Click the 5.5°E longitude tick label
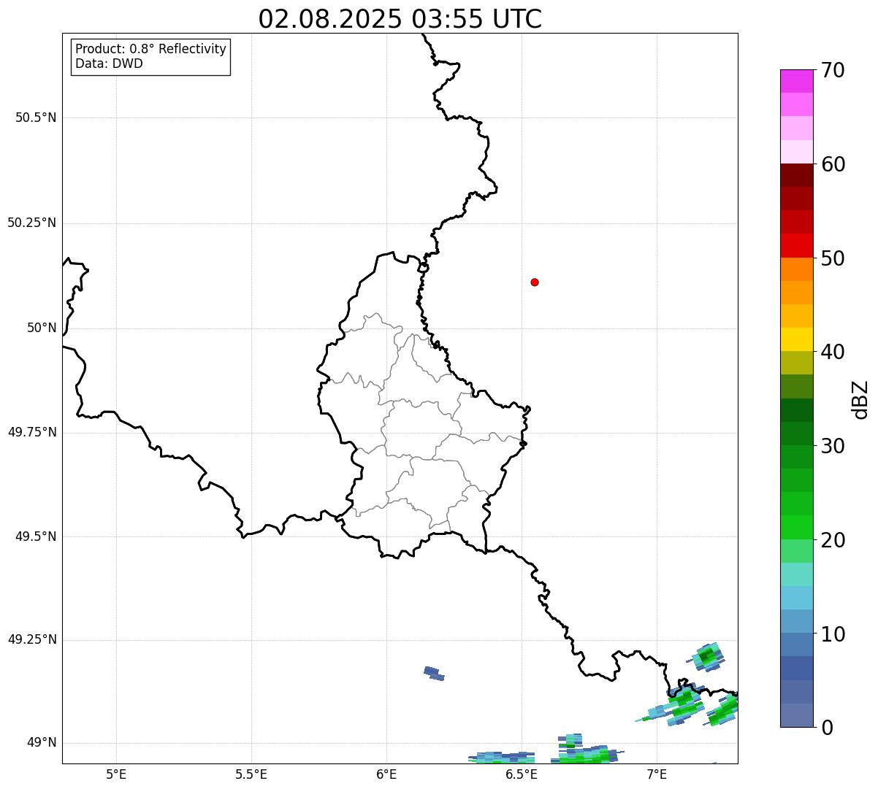This screenshot has width=878, height=789. tap(251, 774)
